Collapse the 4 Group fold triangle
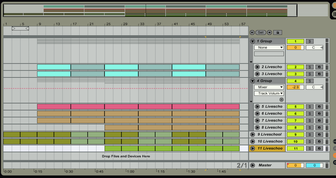Viewport: 336px width, 178px height. 253,81
